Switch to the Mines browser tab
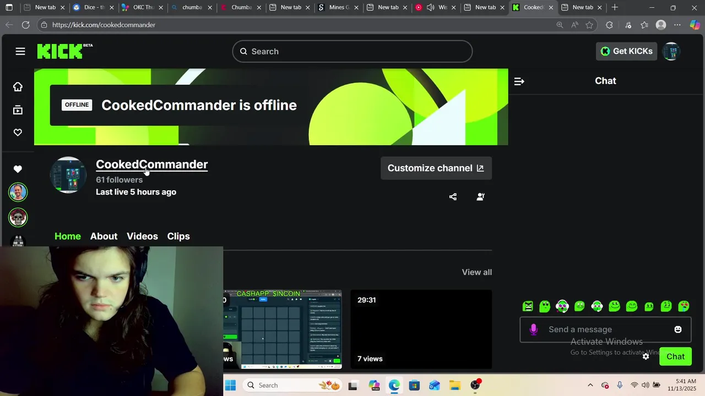Image resolution: width=705 pixels, height=396 pixels. click(x=337, y=7)
